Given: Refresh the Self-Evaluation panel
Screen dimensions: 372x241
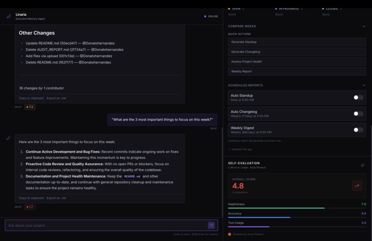Looking at the screenshot, I should point(362,165).
